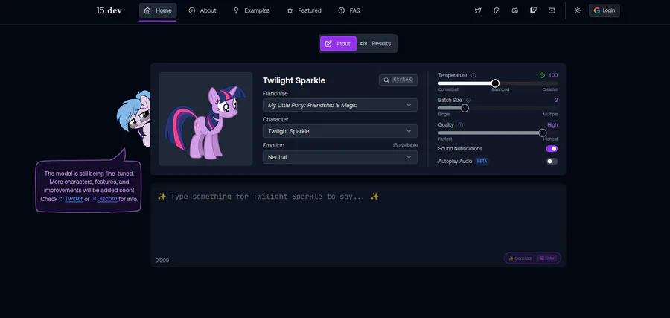Open the FAQ page

point(349,10)
